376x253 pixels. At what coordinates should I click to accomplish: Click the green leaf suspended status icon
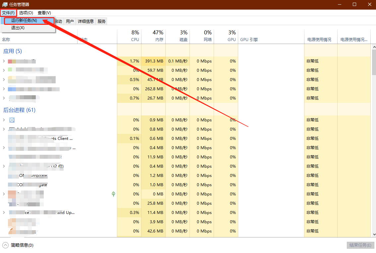pos(113,194)
